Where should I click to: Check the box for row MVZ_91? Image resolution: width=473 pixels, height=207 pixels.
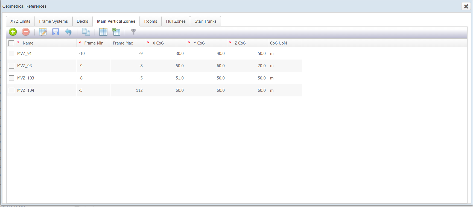coord(11,54)
